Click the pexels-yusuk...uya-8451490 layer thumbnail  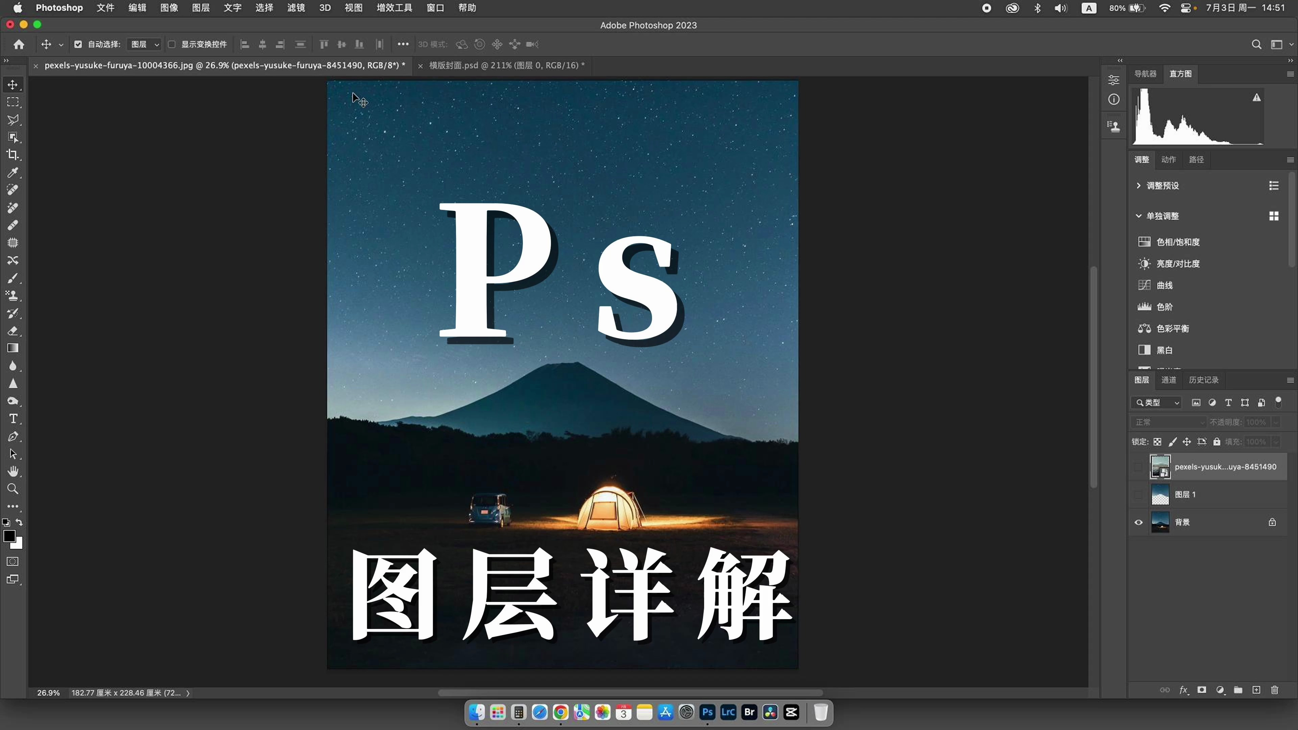tap(1160, 467)
